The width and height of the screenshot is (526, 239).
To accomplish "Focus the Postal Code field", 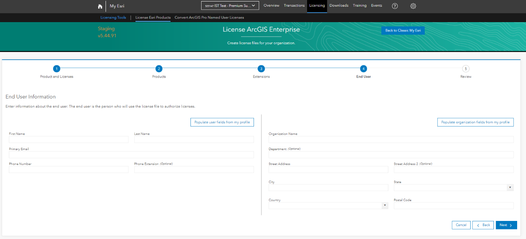I will [x=454, y=206].
